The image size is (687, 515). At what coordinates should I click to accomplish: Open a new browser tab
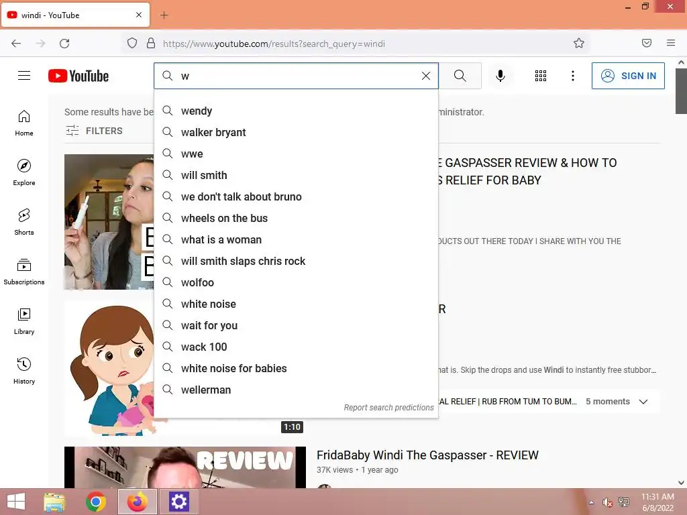[x=164, y=15]
